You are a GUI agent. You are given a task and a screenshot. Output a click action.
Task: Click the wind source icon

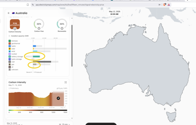point(10,51)
